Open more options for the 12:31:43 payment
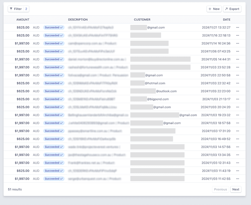Viewport: 251px width, 205px height. coord(238,163)
